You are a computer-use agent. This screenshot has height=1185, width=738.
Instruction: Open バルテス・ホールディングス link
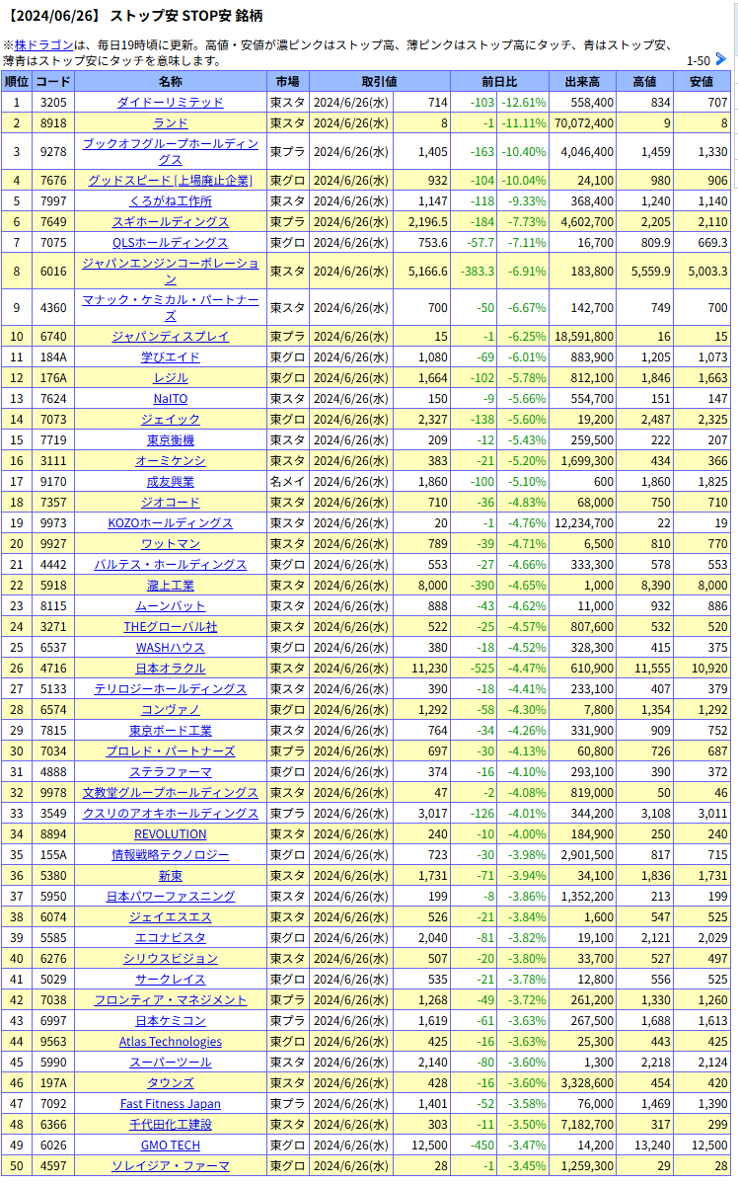point(170,564)
